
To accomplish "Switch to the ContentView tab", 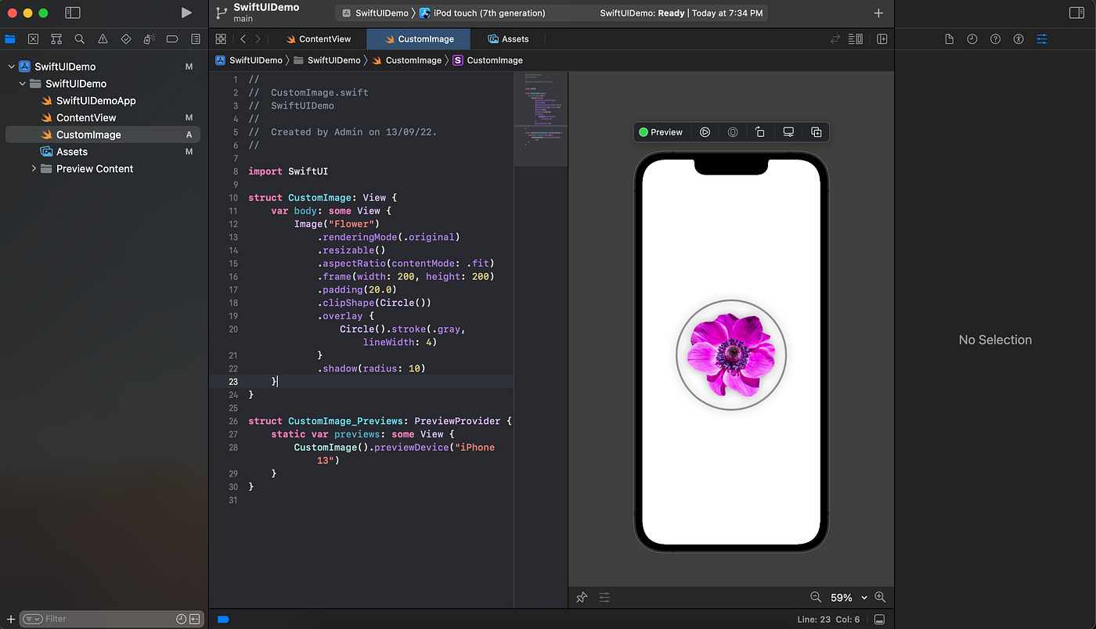I will click(x=319, y=38).
